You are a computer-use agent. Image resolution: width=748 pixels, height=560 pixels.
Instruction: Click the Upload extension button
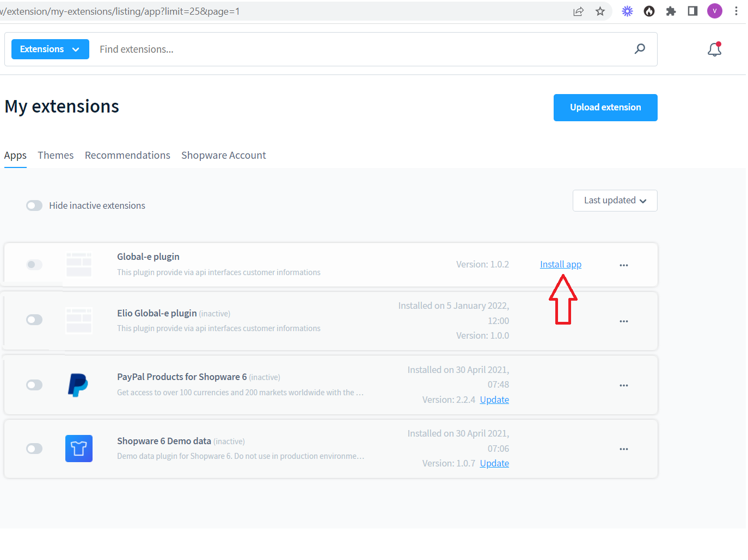click(605, 107)
